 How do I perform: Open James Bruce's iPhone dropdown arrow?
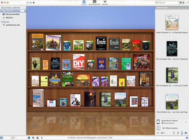click(186, 122)
